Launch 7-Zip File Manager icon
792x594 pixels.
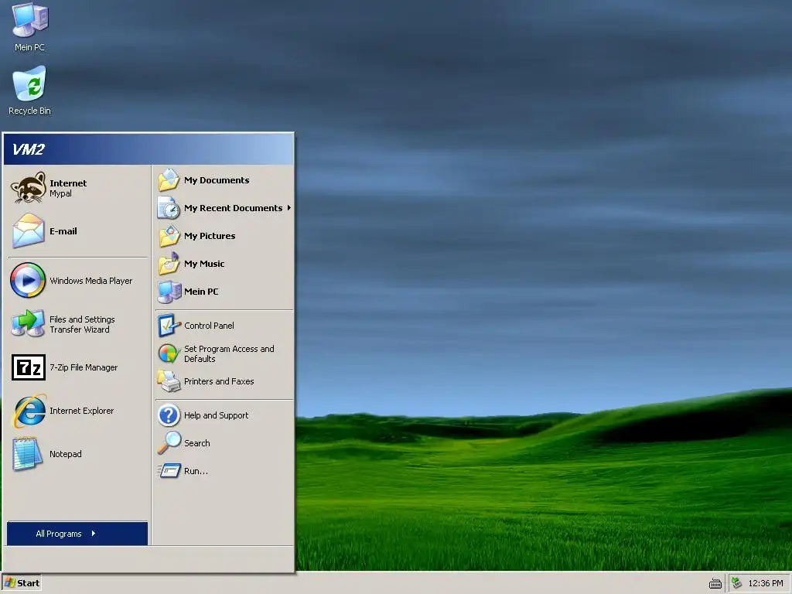pos(29,367)
